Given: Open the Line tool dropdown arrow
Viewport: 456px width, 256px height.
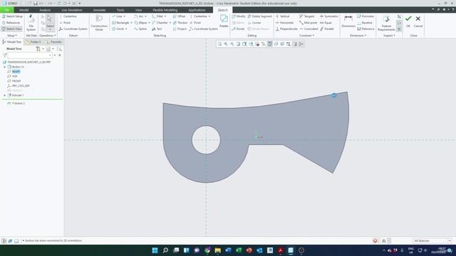Looking at the screenshot, I should click(125, 16).
